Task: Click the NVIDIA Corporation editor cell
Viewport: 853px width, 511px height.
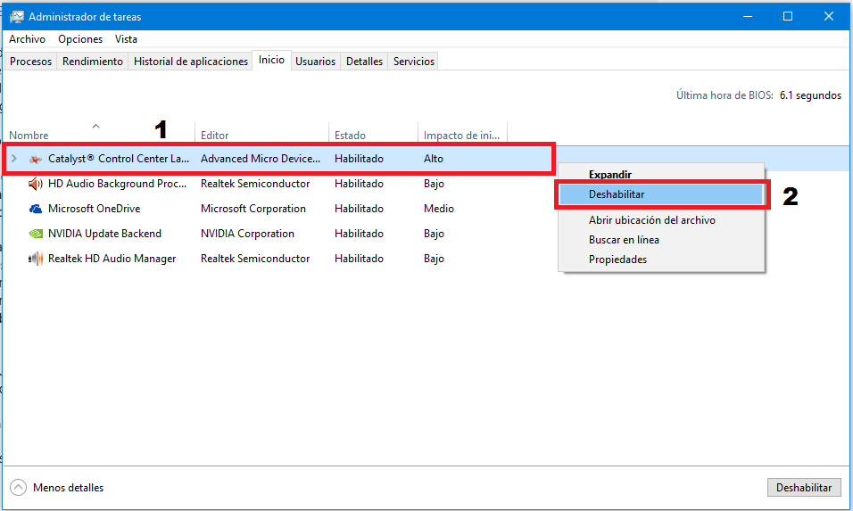Action: coord(247,234)
